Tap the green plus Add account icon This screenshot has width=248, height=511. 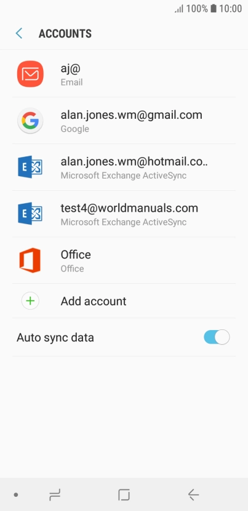(x=30, y=301)
